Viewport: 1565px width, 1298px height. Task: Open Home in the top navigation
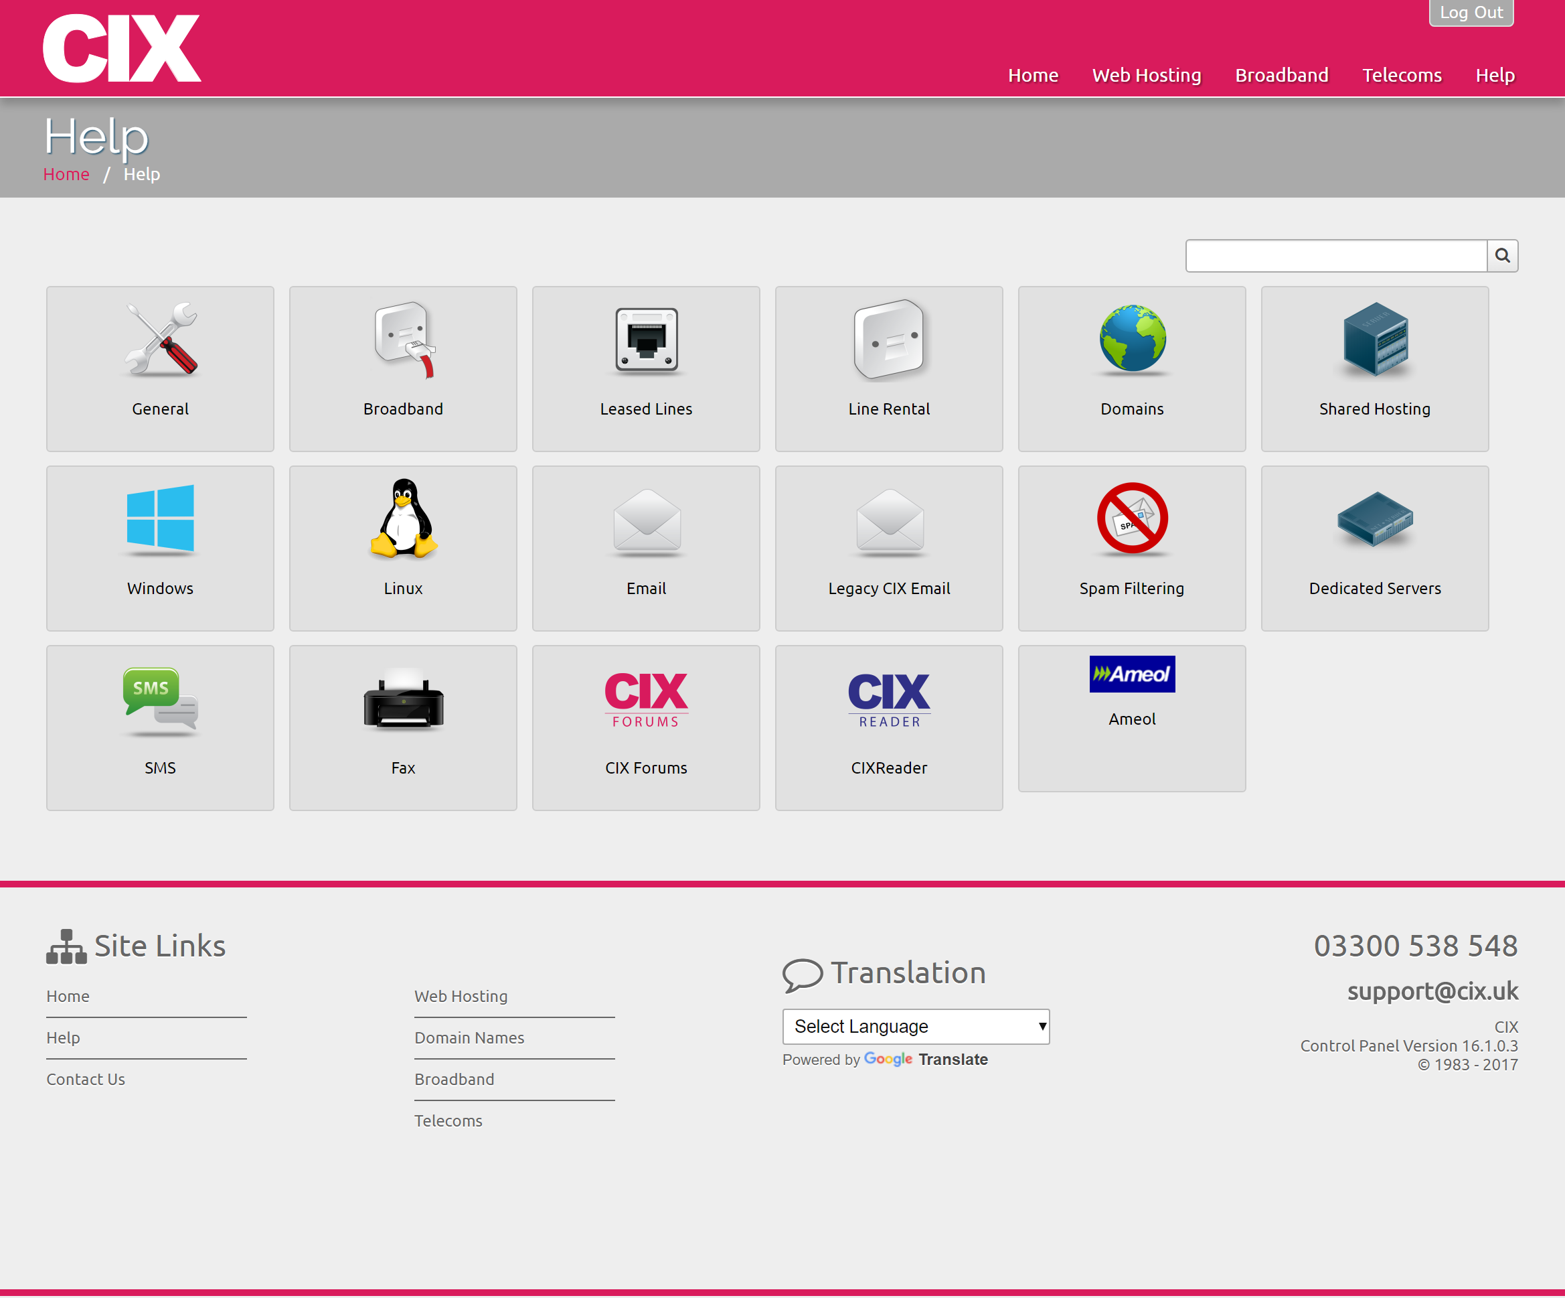pos(1033,75)
